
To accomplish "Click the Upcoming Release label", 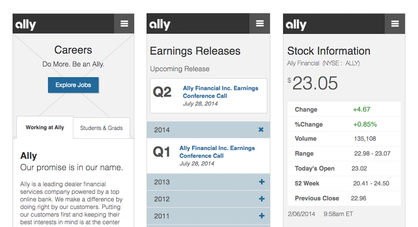I will tap(180, 69).
